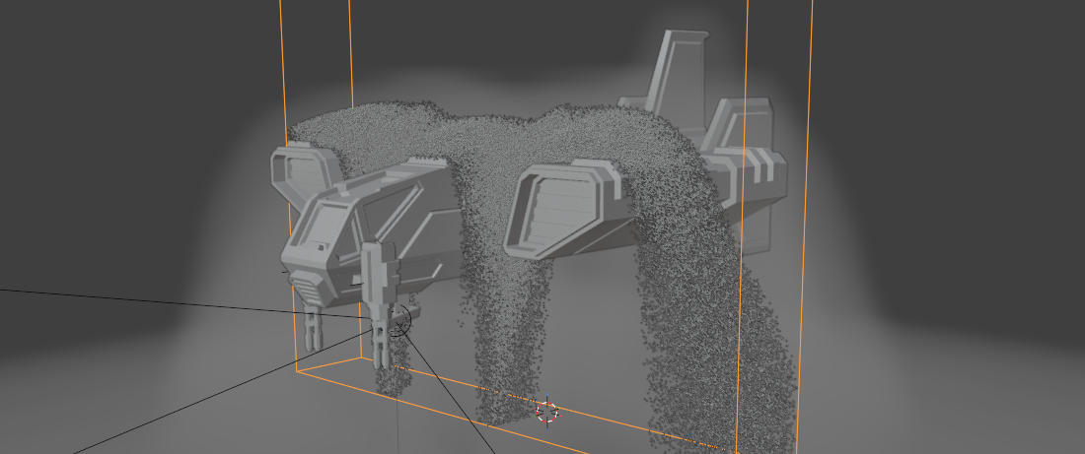Select the black circular empty near the gun

[x=398, y=319]
